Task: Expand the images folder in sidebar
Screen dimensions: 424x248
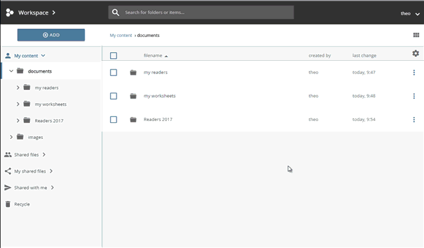Action: point(11,137)
